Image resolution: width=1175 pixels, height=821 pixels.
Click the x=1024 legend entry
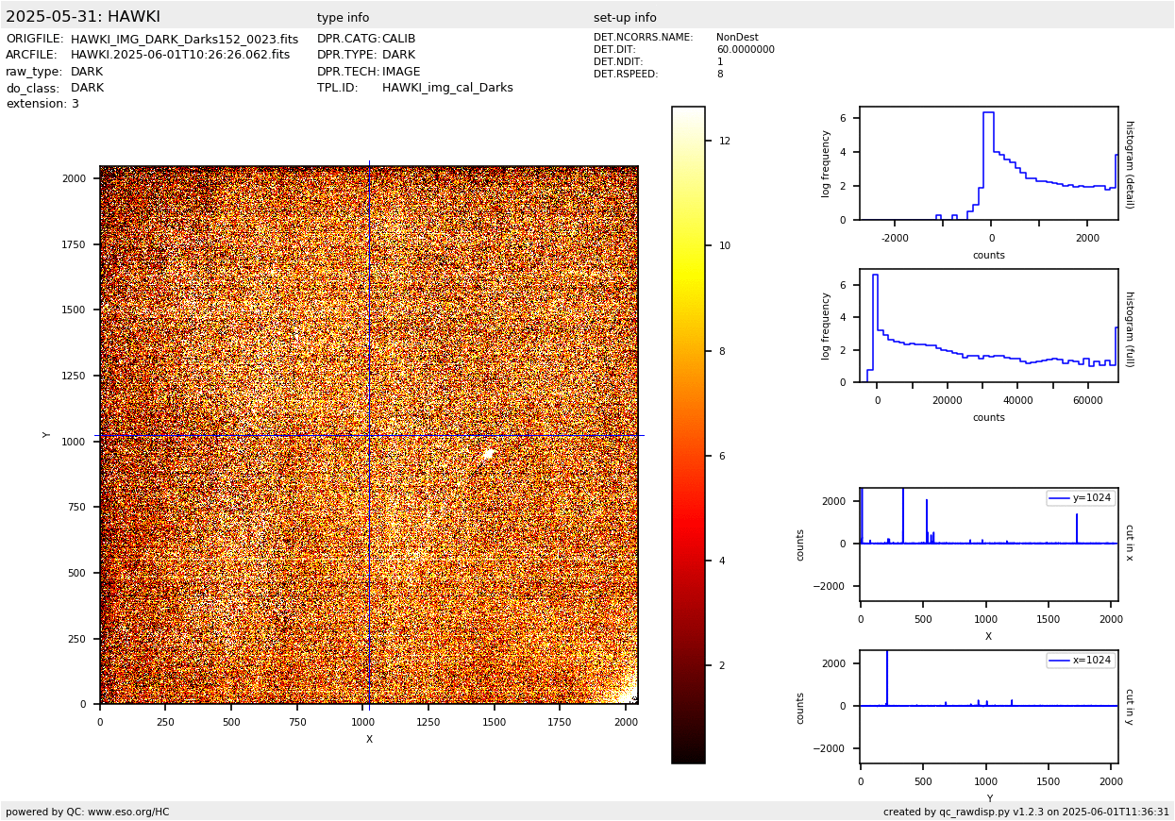(x=1081, y=661)
